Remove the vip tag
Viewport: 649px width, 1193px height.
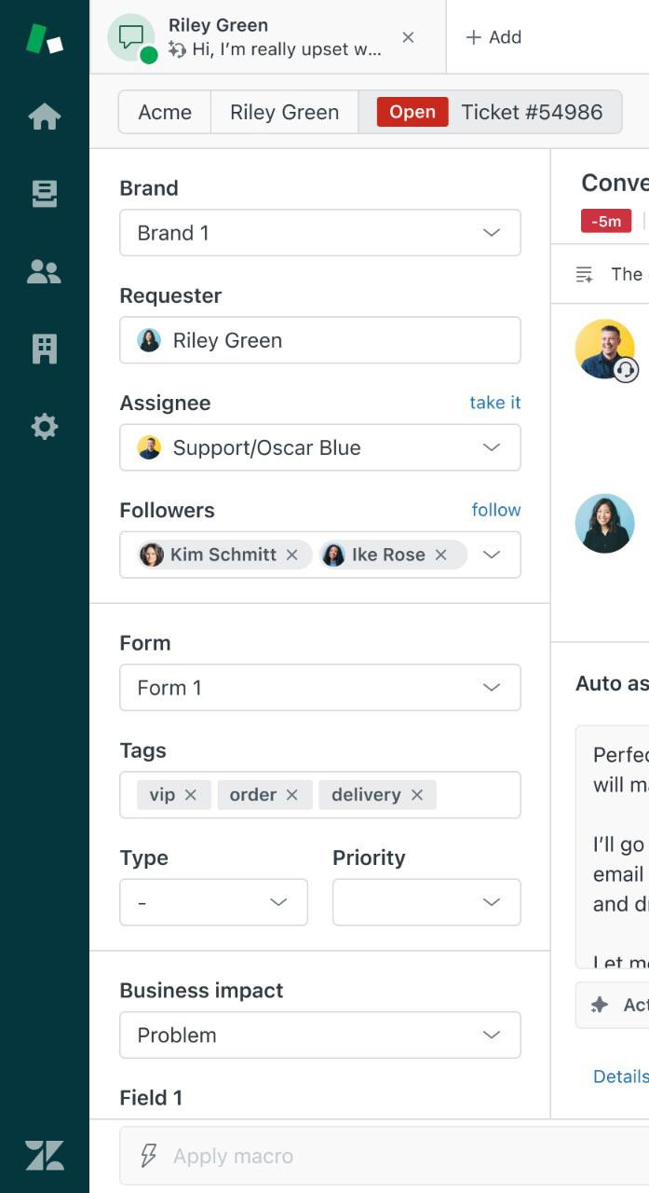191,795
